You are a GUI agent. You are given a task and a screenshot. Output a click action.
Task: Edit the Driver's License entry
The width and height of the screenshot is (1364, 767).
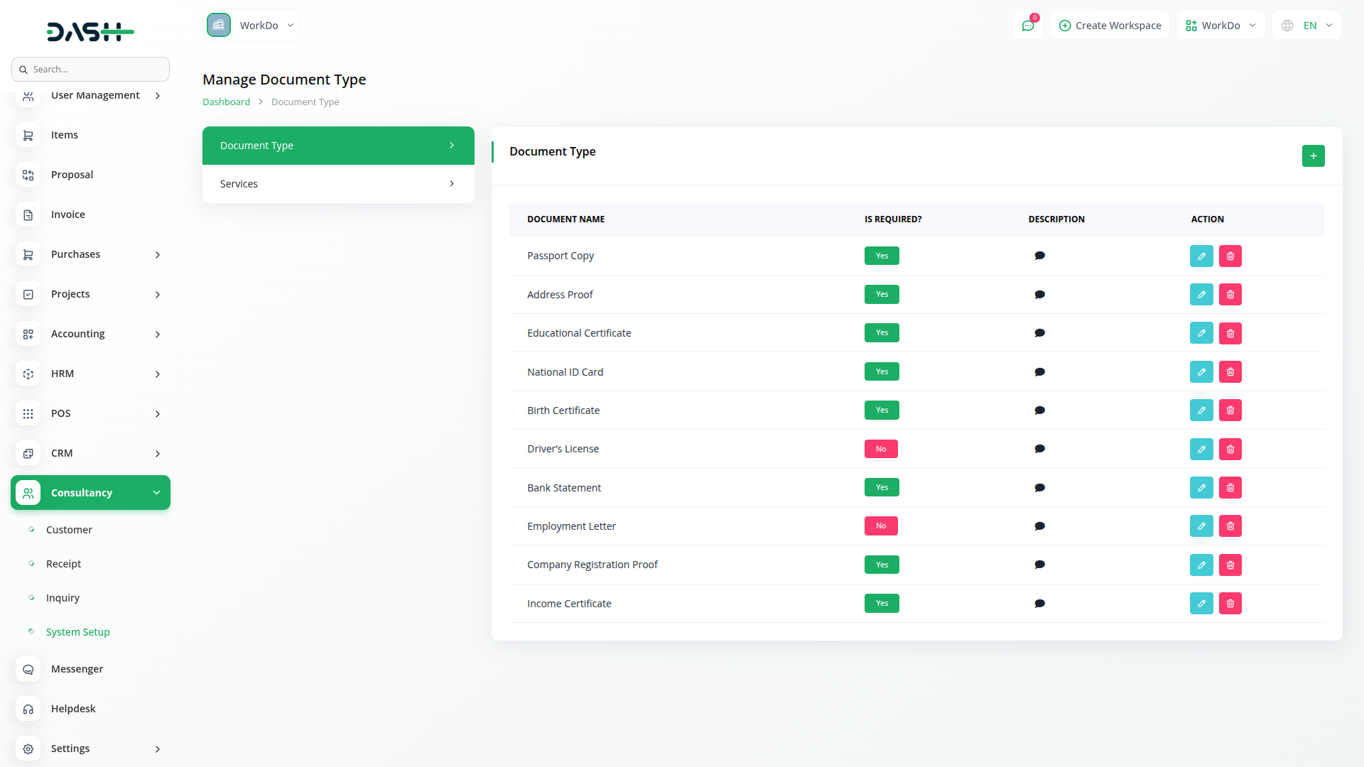[x=1201, y=449]
